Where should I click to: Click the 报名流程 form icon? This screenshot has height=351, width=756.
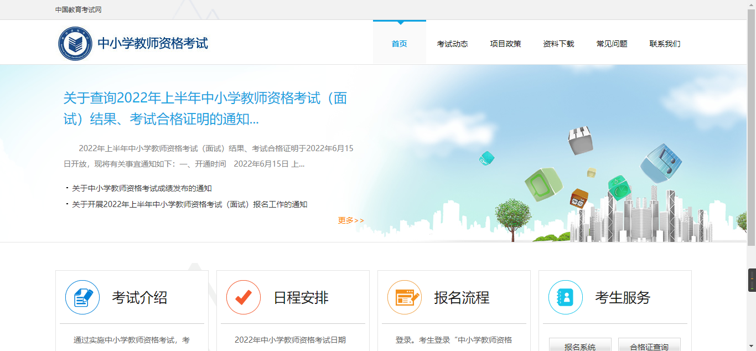[404, 297]
